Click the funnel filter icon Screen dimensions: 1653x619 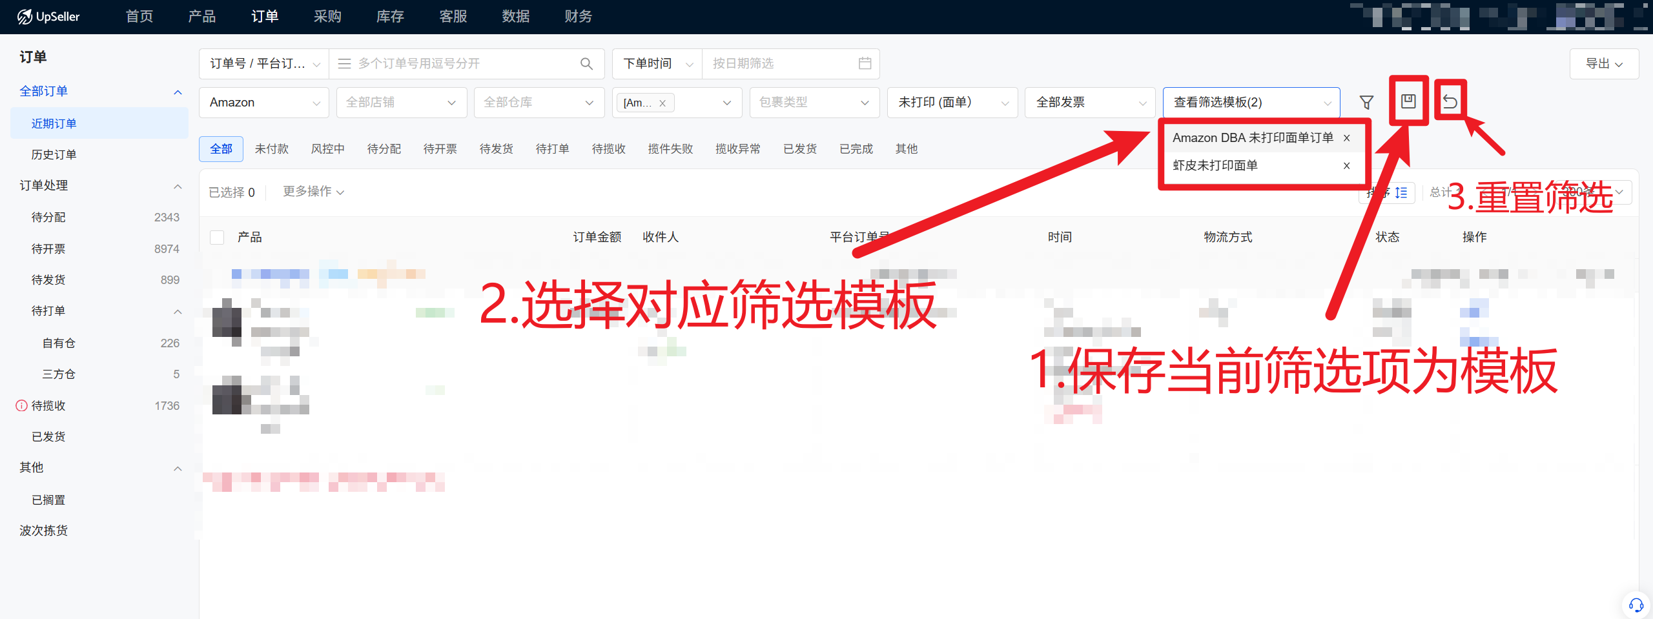[1366, 102]
